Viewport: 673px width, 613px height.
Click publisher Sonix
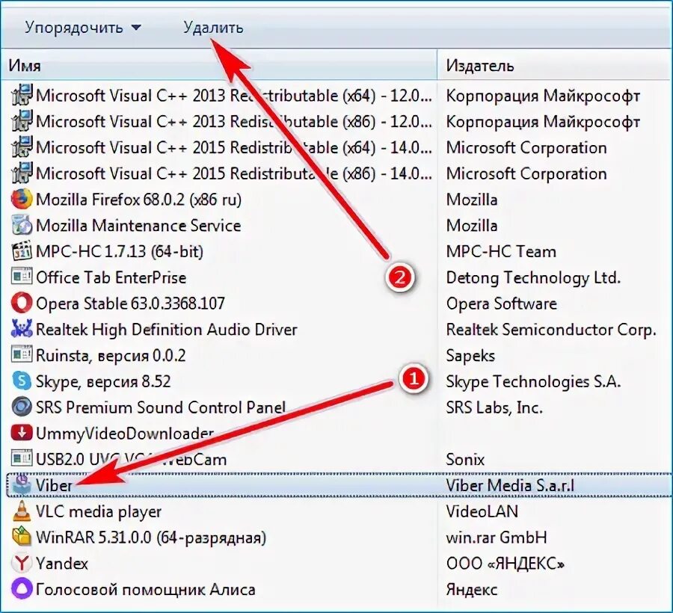465,460
